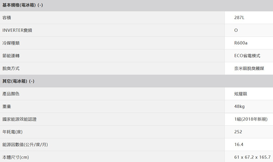The width and height of the screenshot is (273, 162).
Task: Select the O value for INVERTER變頻
Action: [236, 30]
